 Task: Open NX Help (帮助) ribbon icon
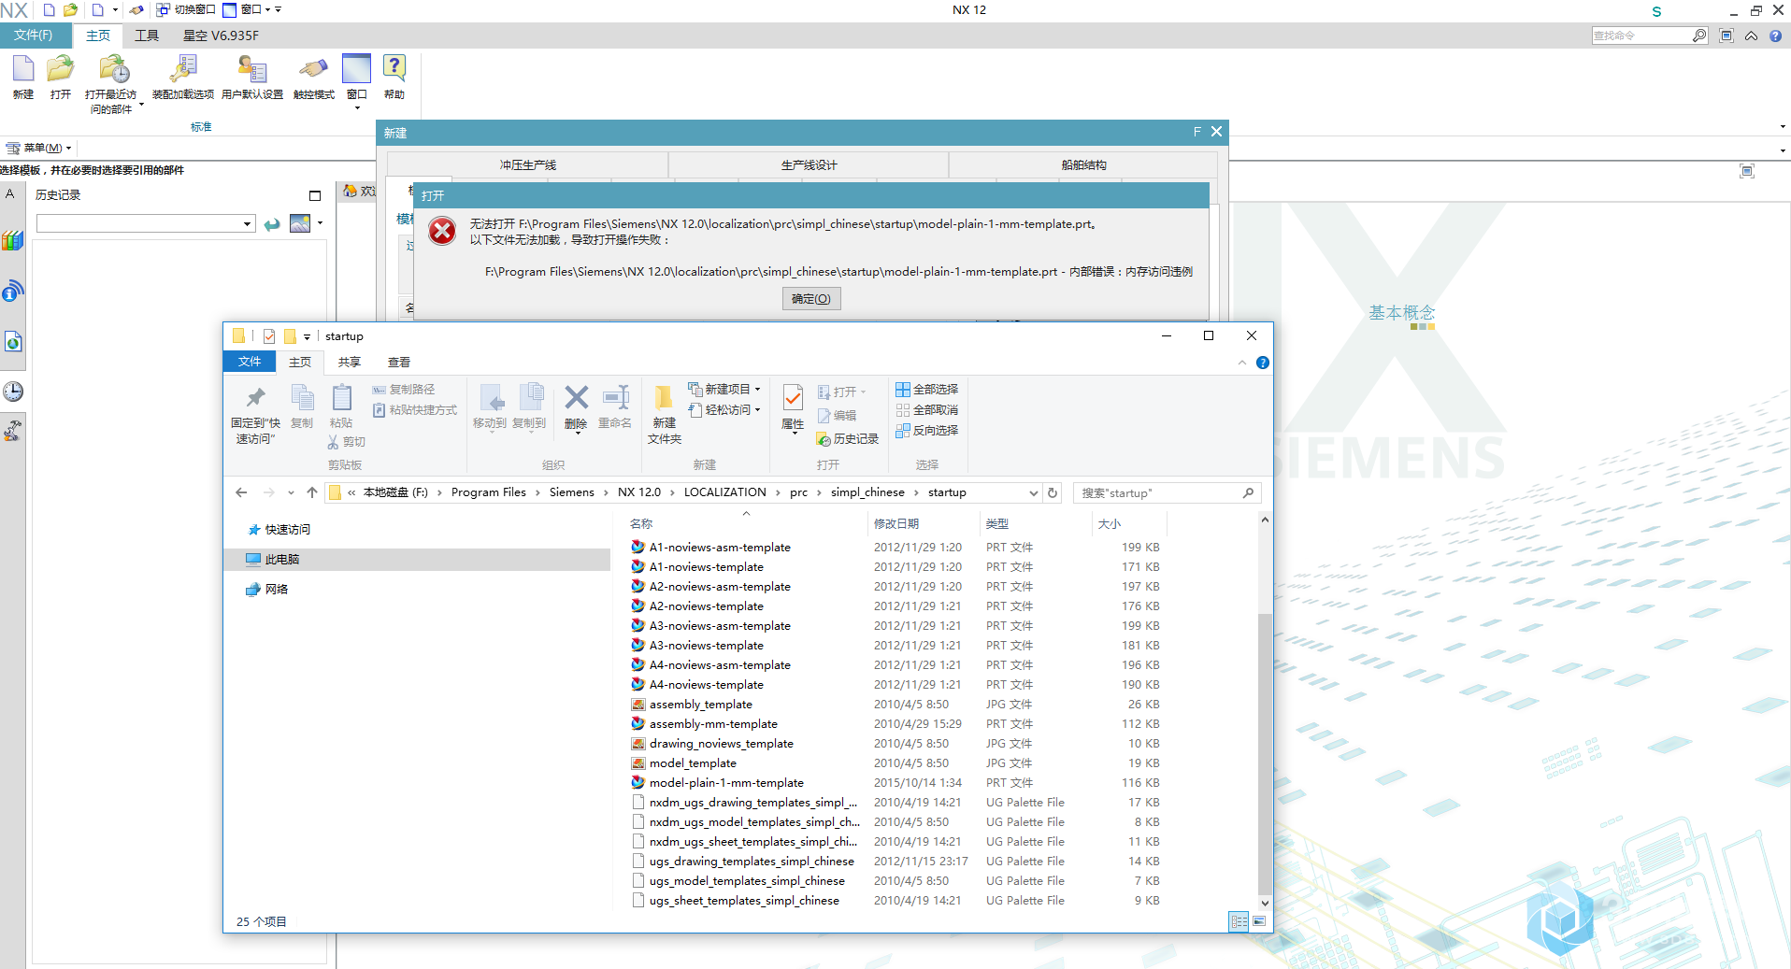[x=394, y=69]
